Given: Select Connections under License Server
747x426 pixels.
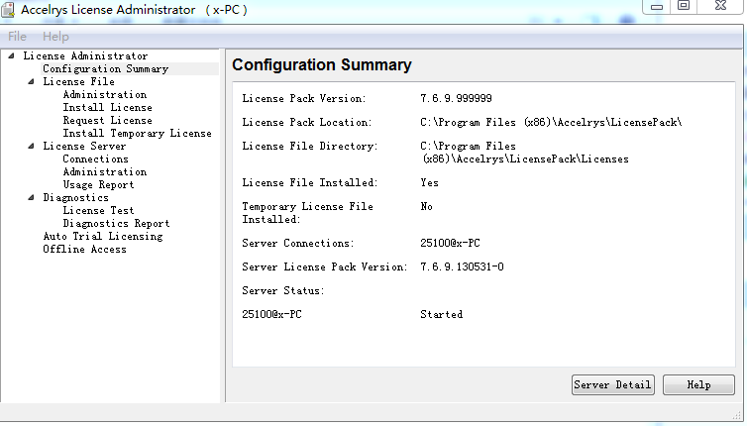Looking at the screenshot, I should pyautogui.click(x=95, y=160).
